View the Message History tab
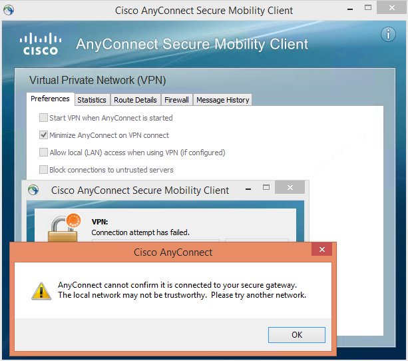The image size is (408, 361). click(x=223, y=100)
